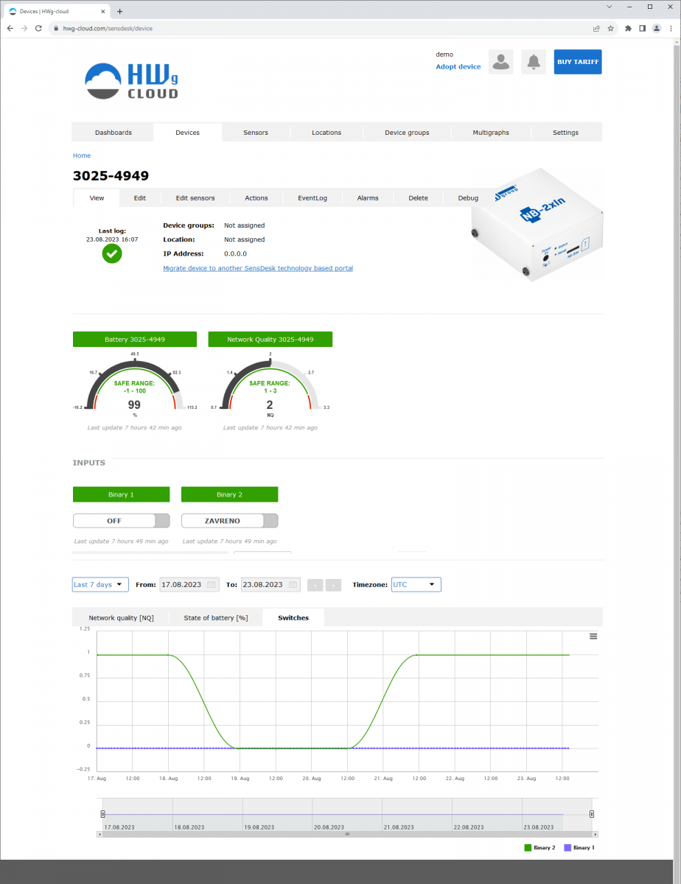Screen dimensions: 681x884
Task: Open a new browser tab
Action: point(120,11)
